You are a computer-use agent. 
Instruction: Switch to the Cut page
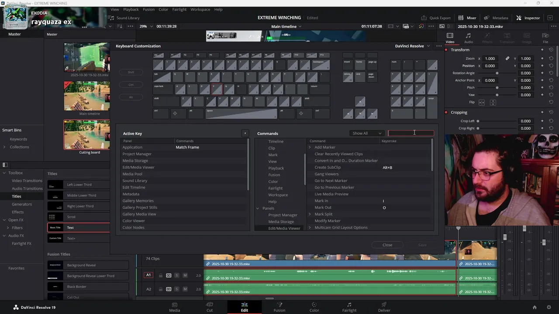tap(210, 307)
